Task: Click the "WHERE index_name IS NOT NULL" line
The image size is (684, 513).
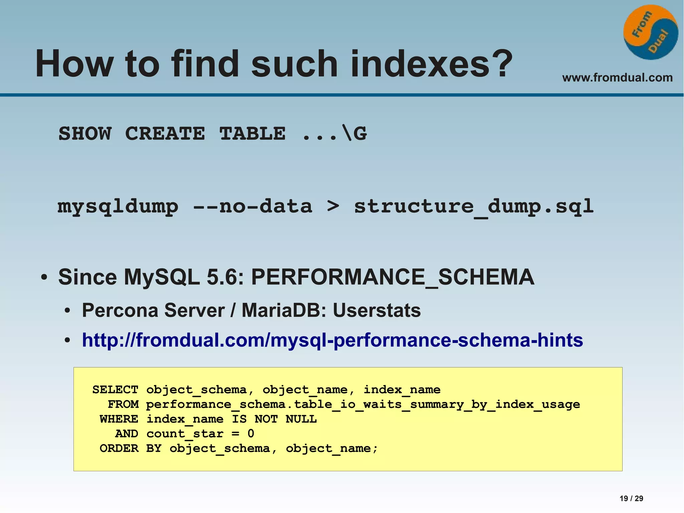Action: 208,419
